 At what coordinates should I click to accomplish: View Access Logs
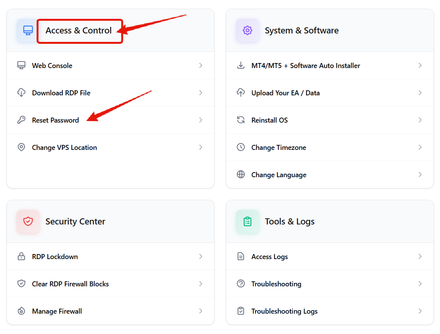pyautogui.click(x=330, y=256)
